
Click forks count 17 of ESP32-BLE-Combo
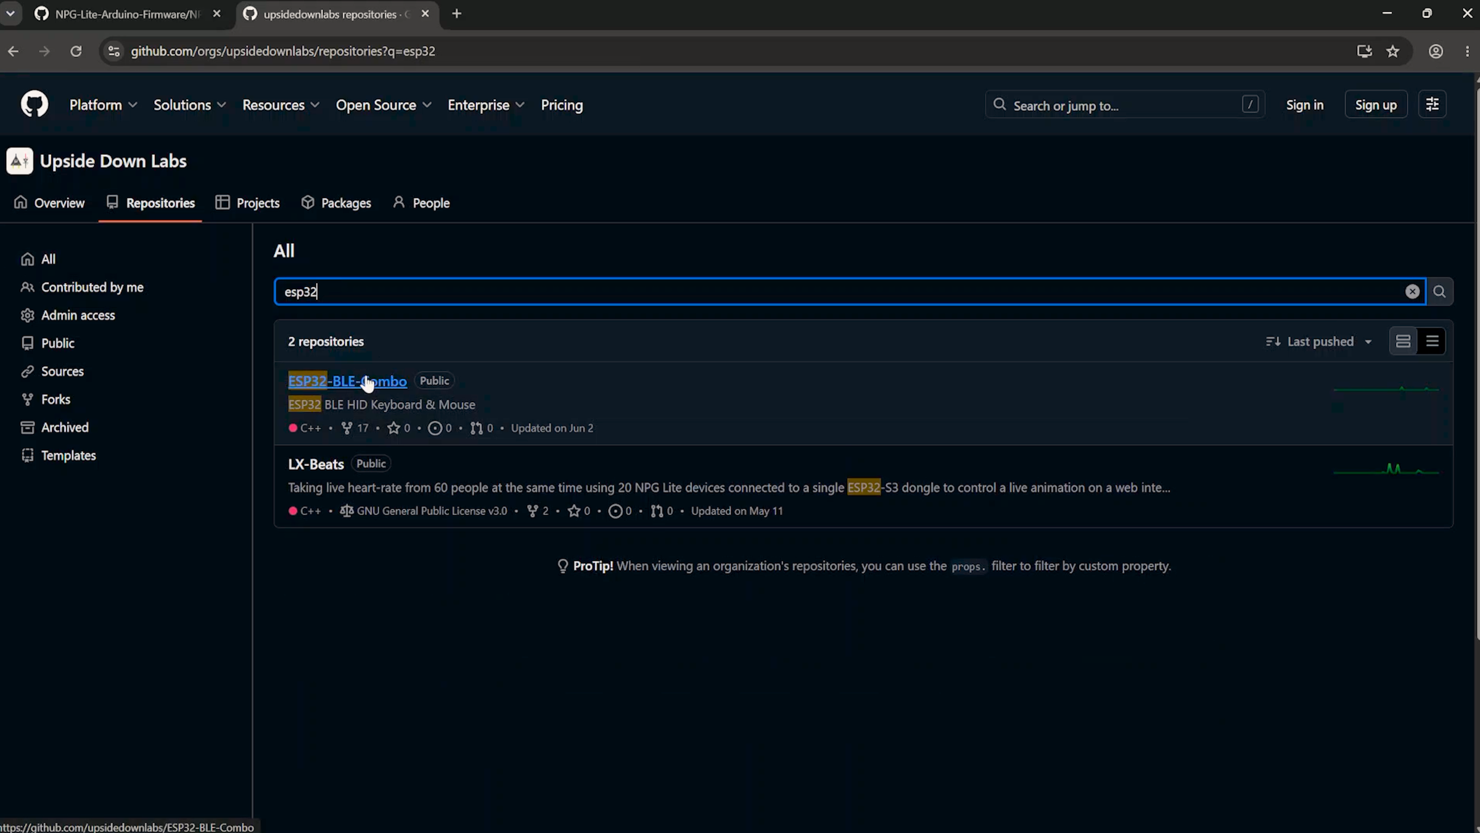coord(355,428)
